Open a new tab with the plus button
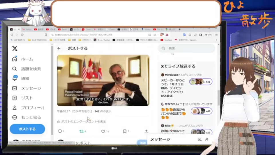275x155 pixels. (179, 29)
